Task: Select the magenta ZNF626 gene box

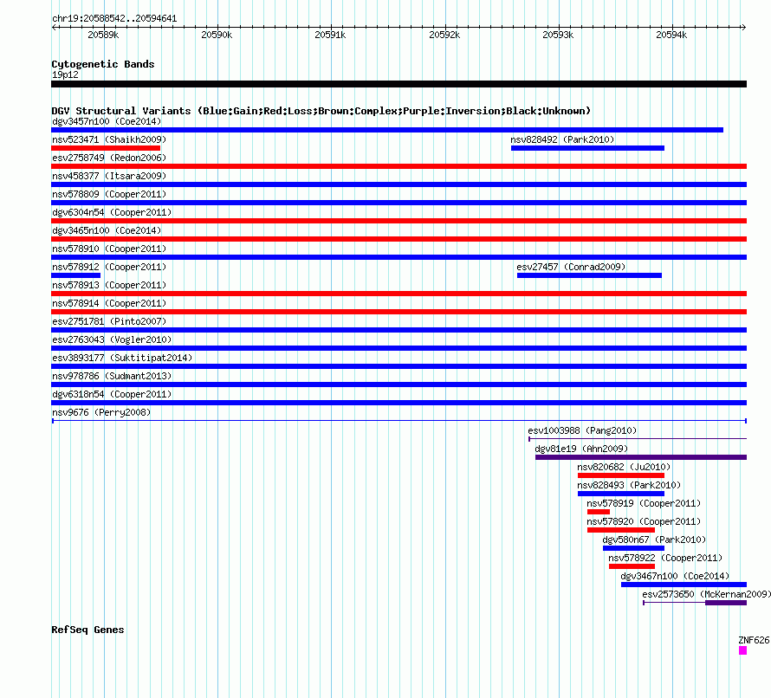Action: pos(743,650)
